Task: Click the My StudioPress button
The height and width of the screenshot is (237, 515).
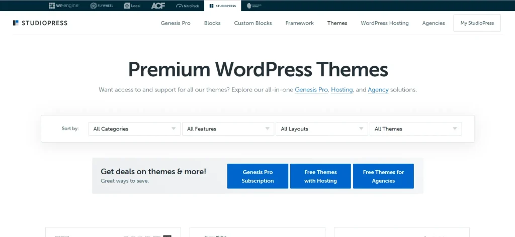Action: (477, 23)
